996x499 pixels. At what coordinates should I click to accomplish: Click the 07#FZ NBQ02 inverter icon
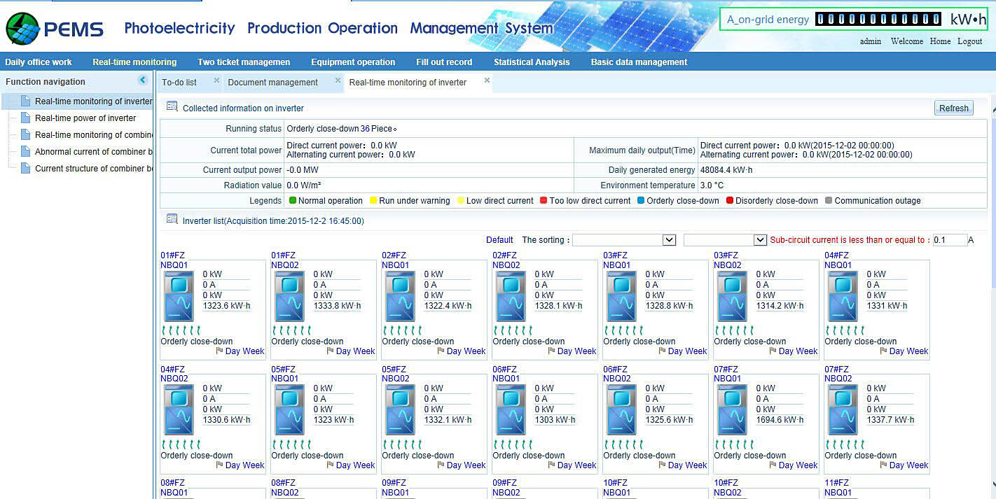pos(843,410)
